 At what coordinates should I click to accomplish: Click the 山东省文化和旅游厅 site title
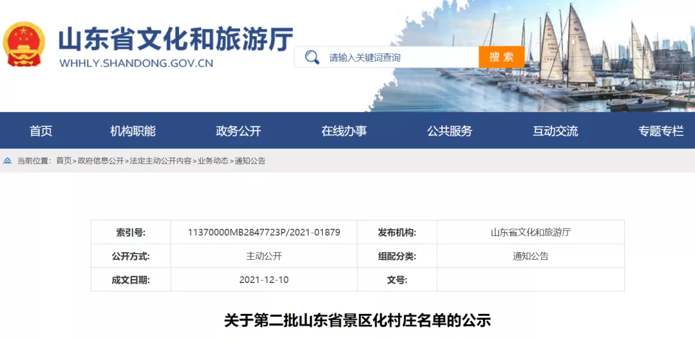pyautogui.click(x=176, y=40)
